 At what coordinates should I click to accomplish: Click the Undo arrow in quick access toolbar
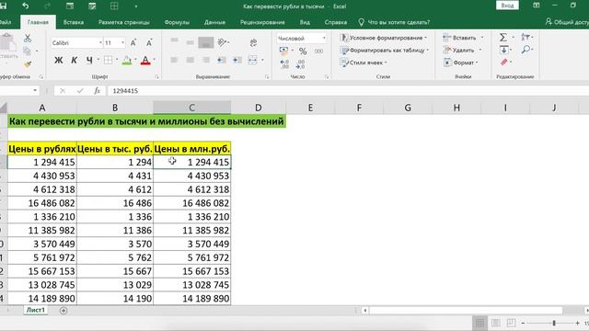(x=25, y=6)
